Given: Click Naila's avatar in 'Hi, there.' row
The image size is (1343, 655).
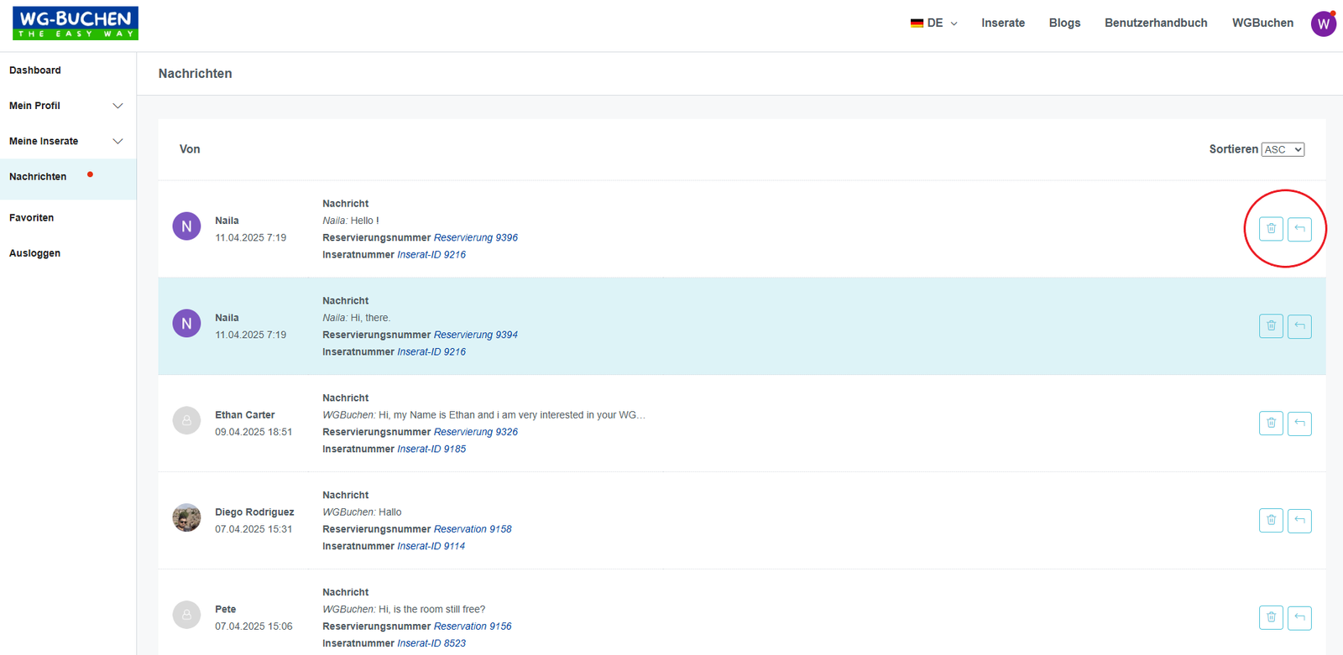Looking at the screenshot, I should coord(186,324).
